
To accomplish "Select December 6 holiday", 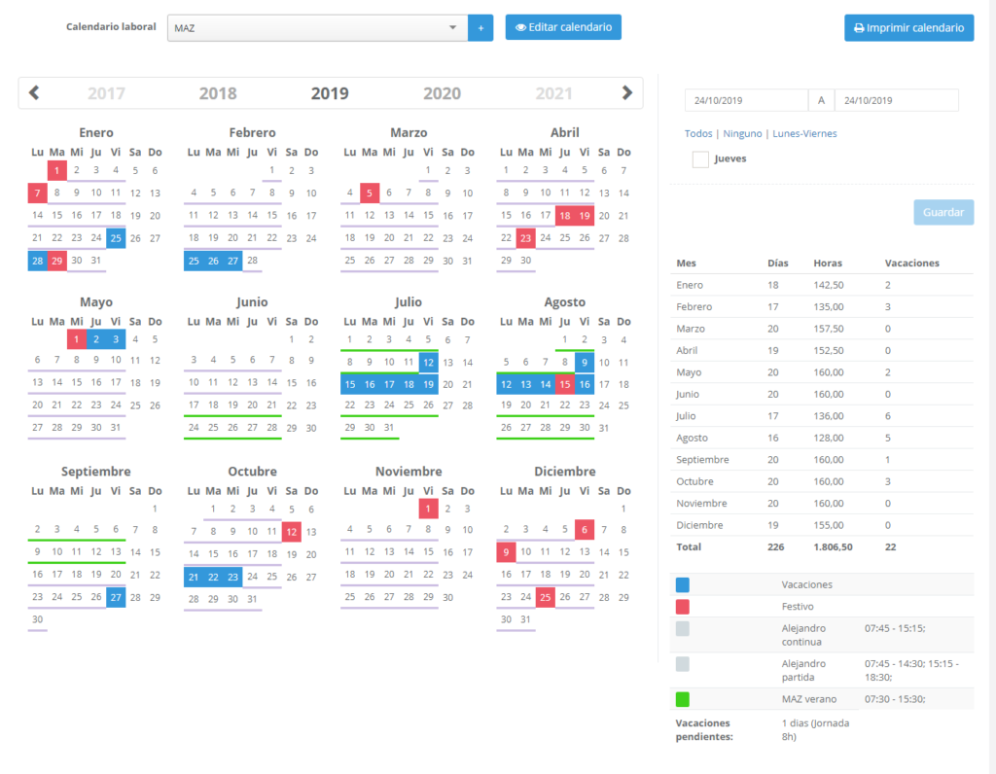I will point(585,530).
